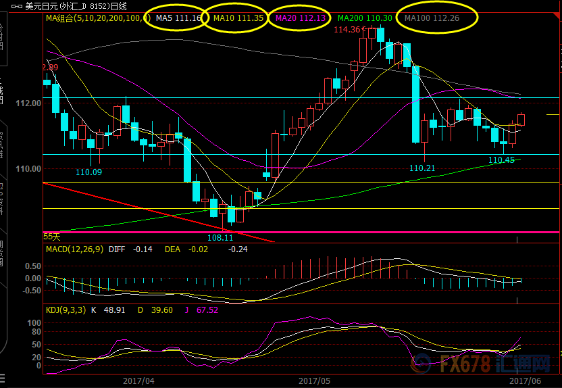Viewport: 562px width, 388px height.
Task: Select the yellow MA10 111.35 legend
Action: point(238,18)
